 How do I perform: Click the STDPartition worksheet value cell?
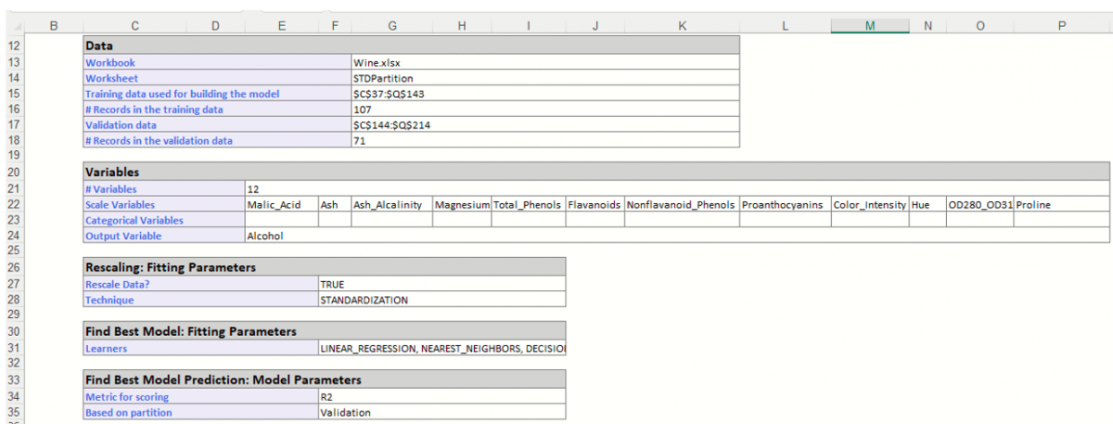coord(544,79)
